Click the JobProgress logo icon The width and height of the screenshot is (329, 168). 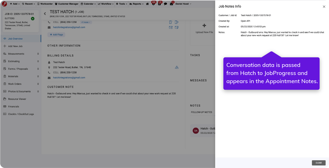pos(4,4)
